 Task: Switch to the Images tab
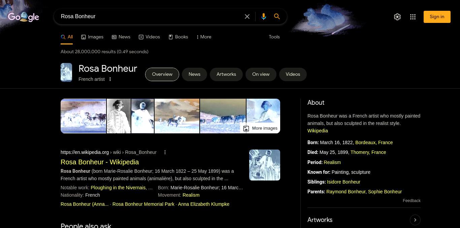point(92,37)
